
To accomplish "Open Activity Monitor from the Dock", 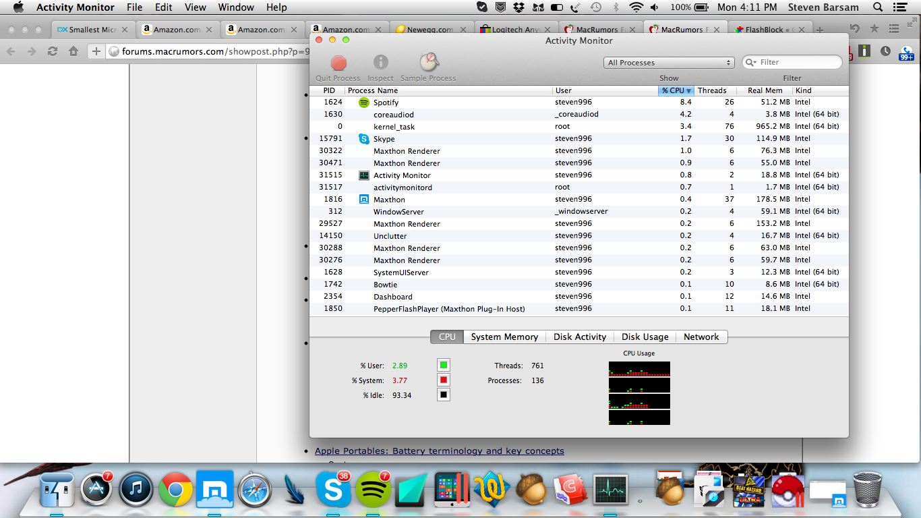I will (x=611, y=489).
